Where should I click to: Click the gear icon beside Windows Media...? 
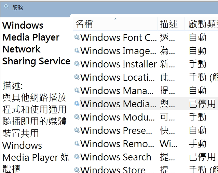[77, 104]
